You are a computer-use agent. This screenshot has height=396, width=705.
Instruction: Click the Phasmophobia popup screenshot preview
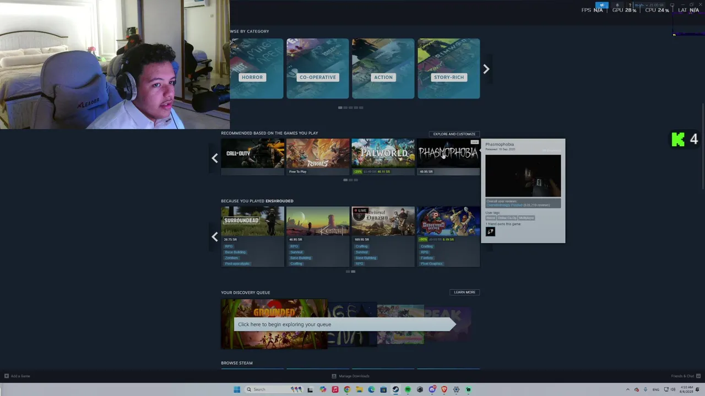tap(523, 175)
